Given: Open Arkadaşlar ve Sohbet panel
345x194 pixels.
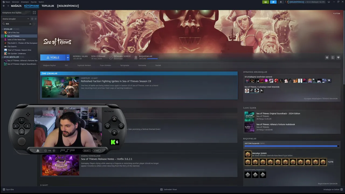Looking at the screenshot, I should (333, 189).
